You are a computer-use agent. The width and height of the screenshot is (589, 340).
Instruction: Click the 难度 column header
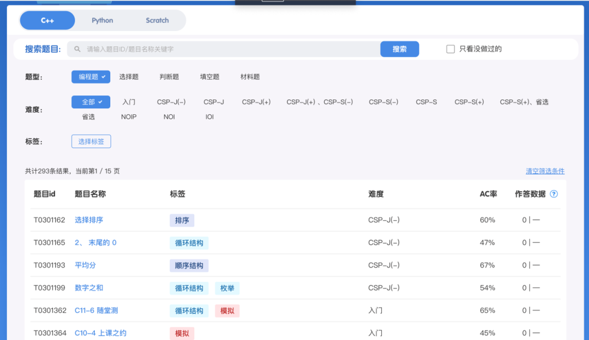pos(376,194)
